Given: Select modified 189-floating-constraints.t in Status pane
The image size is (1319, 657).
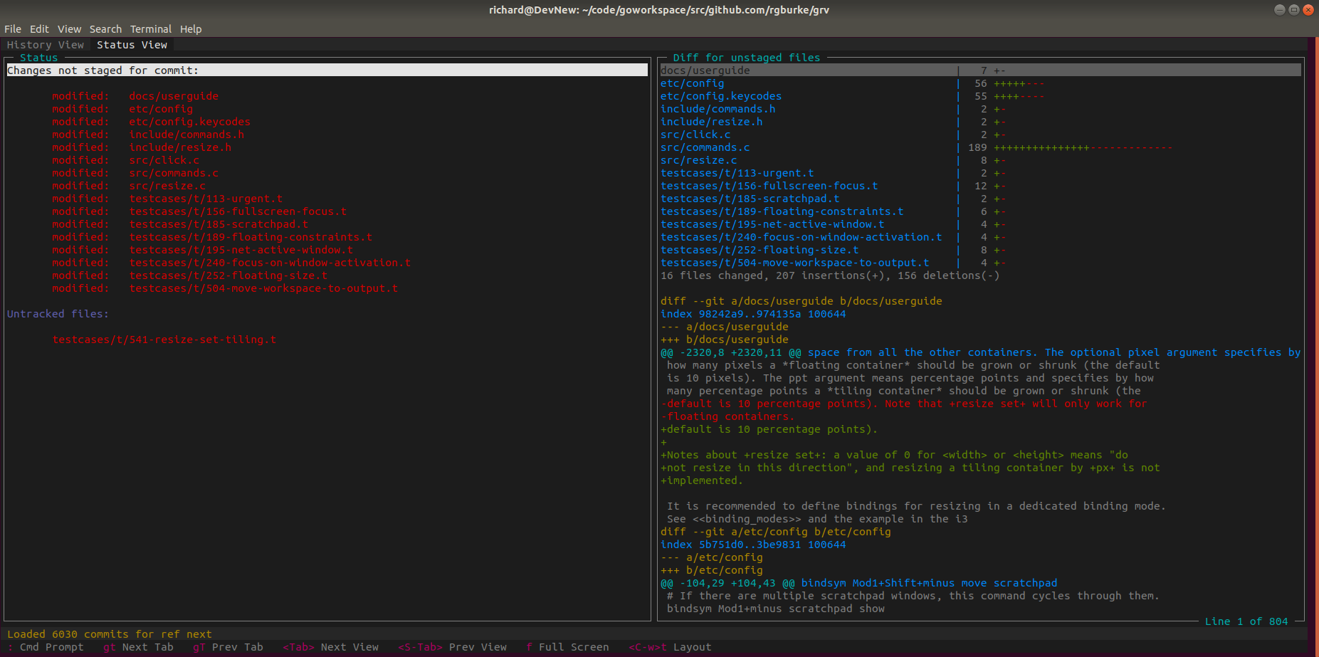Looking at the screenshot, I should [x=212, y=237].
